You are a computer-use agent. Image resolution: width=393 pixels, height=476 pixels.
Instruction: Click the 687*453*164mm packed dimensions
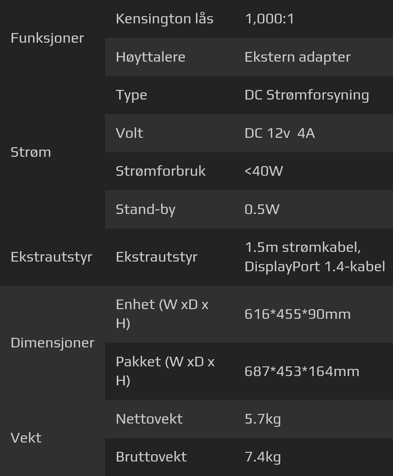tap(302, 371)
